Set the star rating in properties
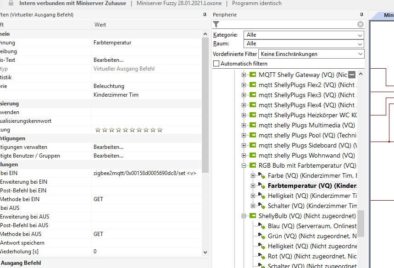This screenshot has height=268, width=394. tap(128, 130)
